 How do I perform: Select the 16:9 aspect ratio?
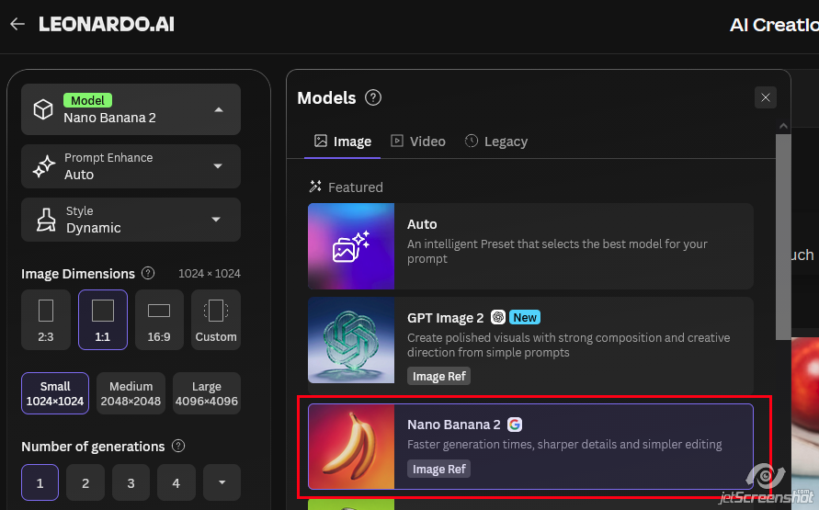tap(159, 320)
